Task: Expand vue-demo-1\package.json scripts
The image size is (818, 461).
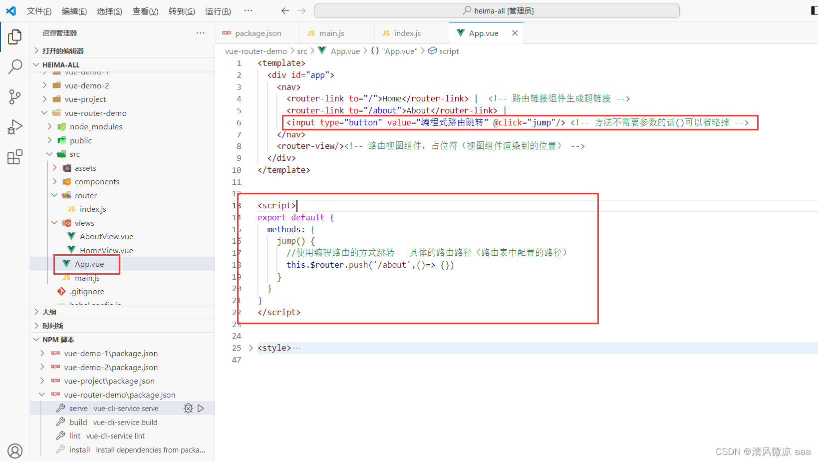Action: (122, 353)
